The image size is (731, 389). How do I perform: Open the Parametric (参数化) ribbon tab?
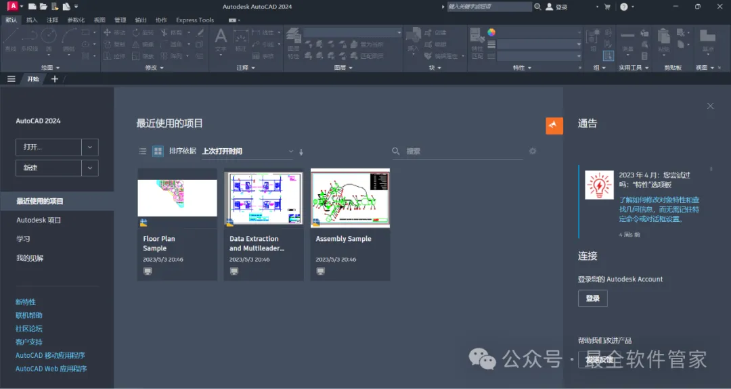(x=76, y=20)
